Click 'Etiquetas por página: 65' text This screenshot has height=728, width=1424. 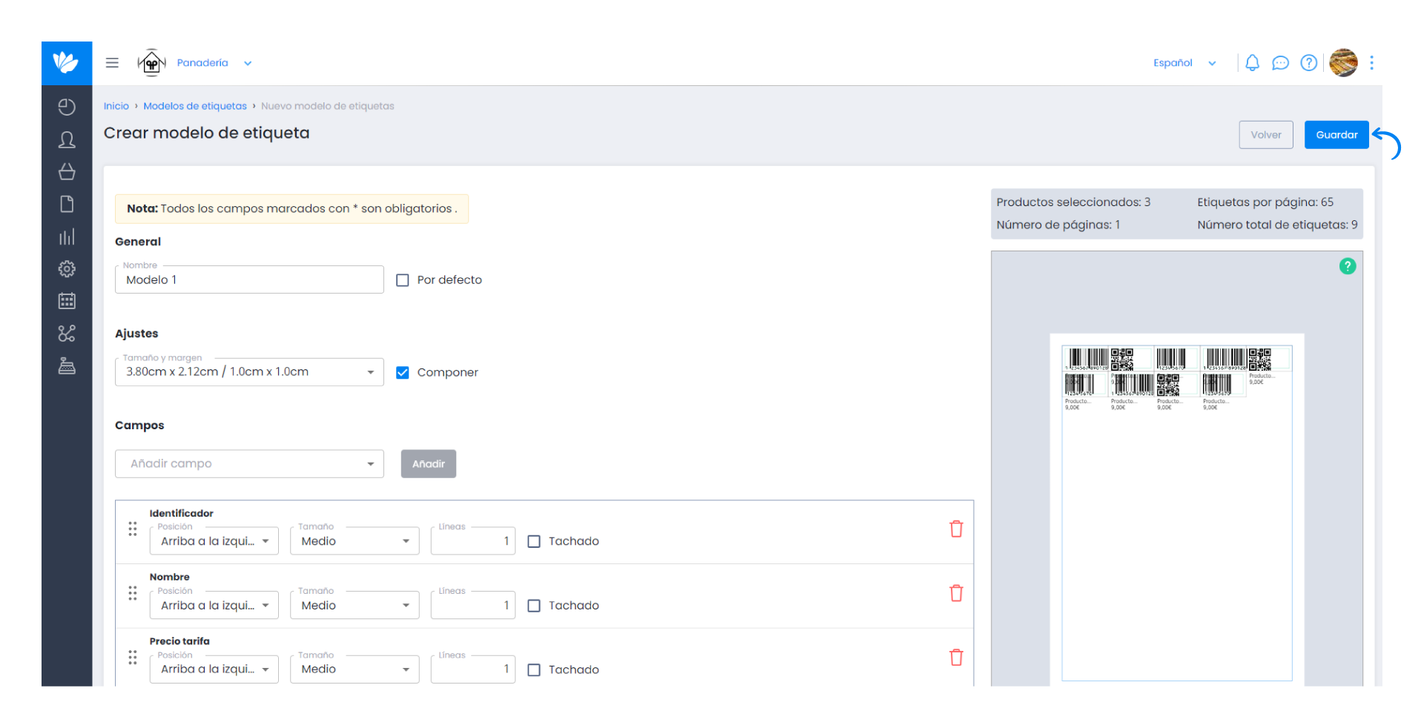pyautogui.click(x=1265, y=202)
